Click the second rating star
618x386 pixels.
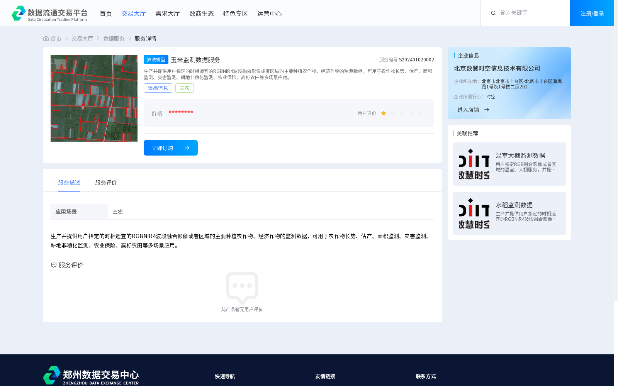pyautogui.click(x=393, y=113)
